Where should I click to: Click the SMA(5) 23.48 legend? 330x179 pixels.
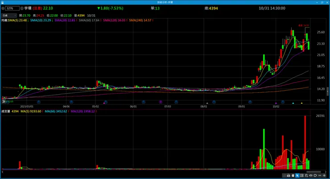click(x=18, y=21)
